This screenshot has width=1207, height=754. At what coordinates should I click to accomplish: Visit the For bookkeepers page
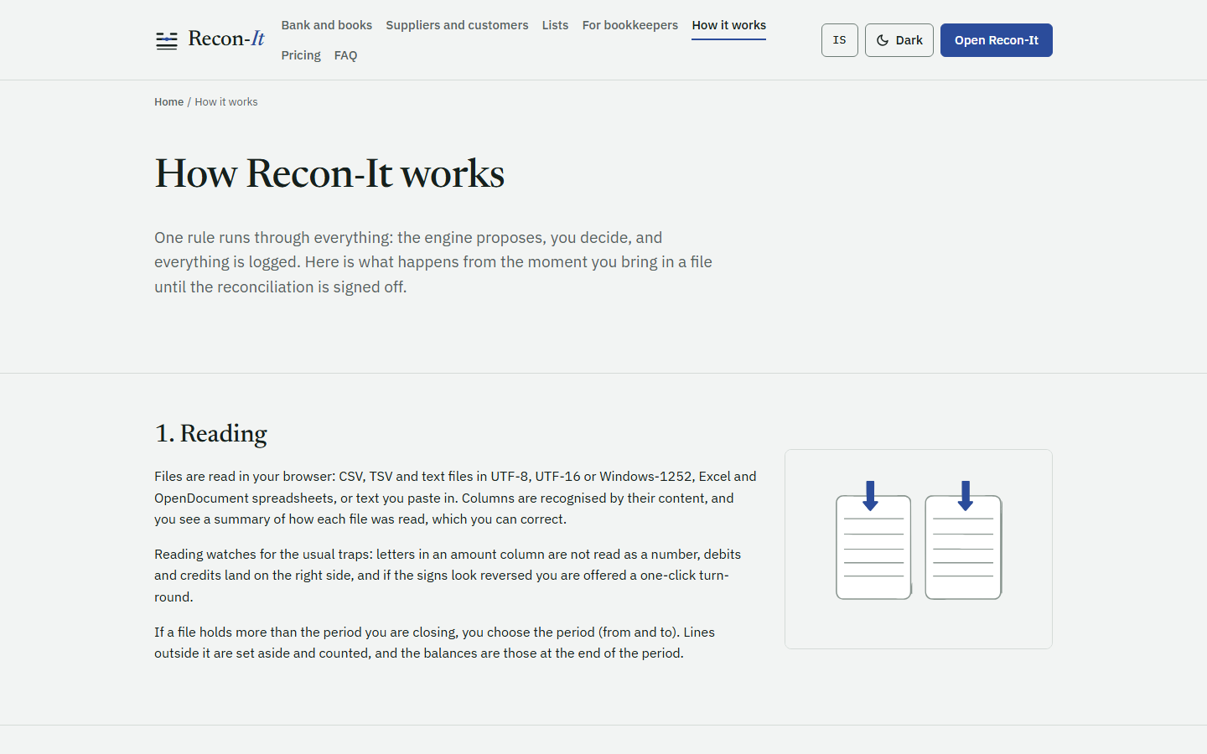pyautogui.click(x=630, y=25)
